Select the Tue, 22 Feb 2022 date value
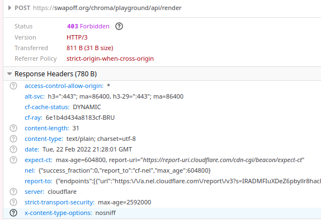321x220 pixels. 87,149
